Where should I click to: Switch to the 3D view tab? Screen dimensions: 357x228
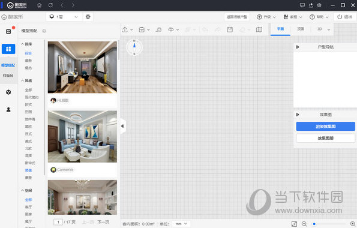click(x=319, y=29)
